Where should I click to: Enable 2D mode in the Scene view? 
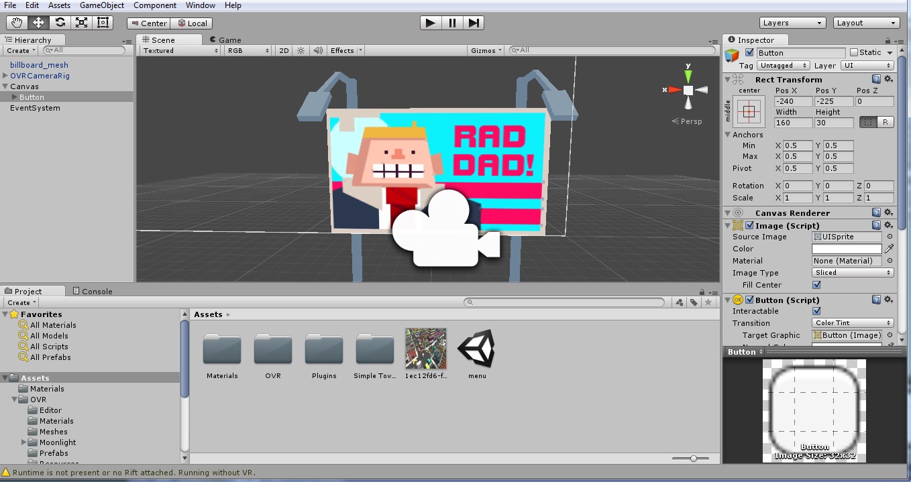pos(284,50)
